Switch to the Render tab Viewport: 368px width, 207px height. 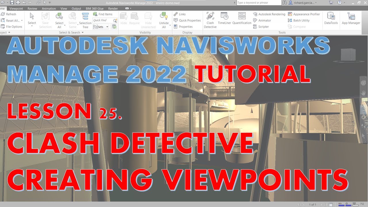click(x=113, y=9)
